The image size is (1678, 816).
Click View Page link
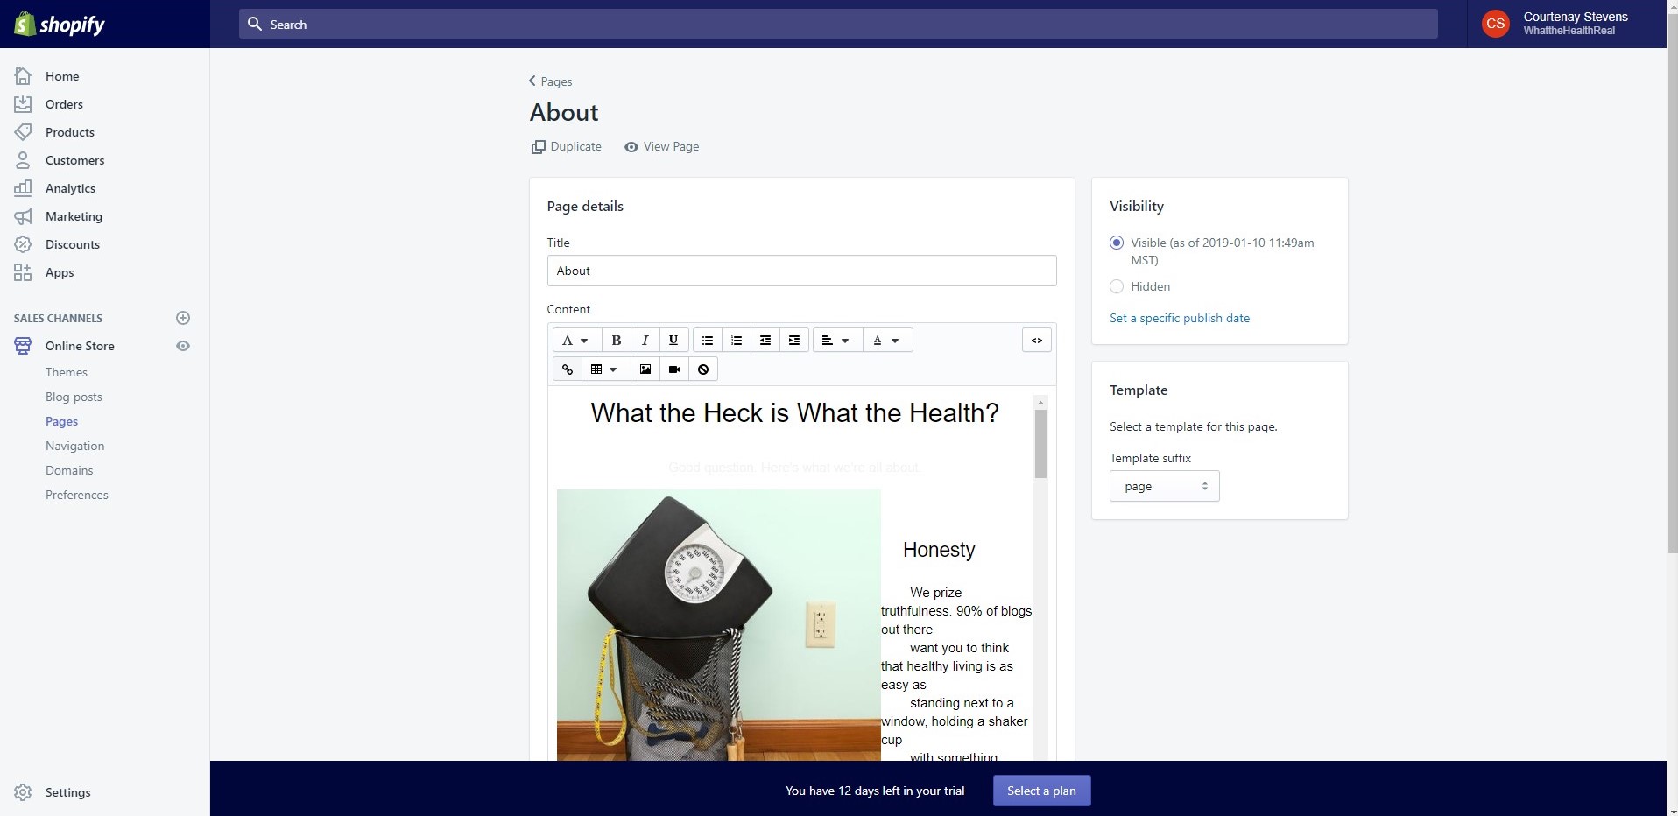(x=662, y=146)
